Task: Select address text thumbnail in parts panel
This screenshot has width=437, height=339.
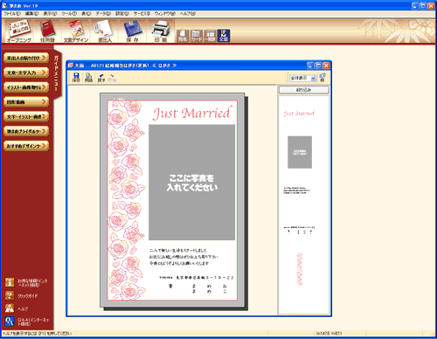Action: point(299,230)
